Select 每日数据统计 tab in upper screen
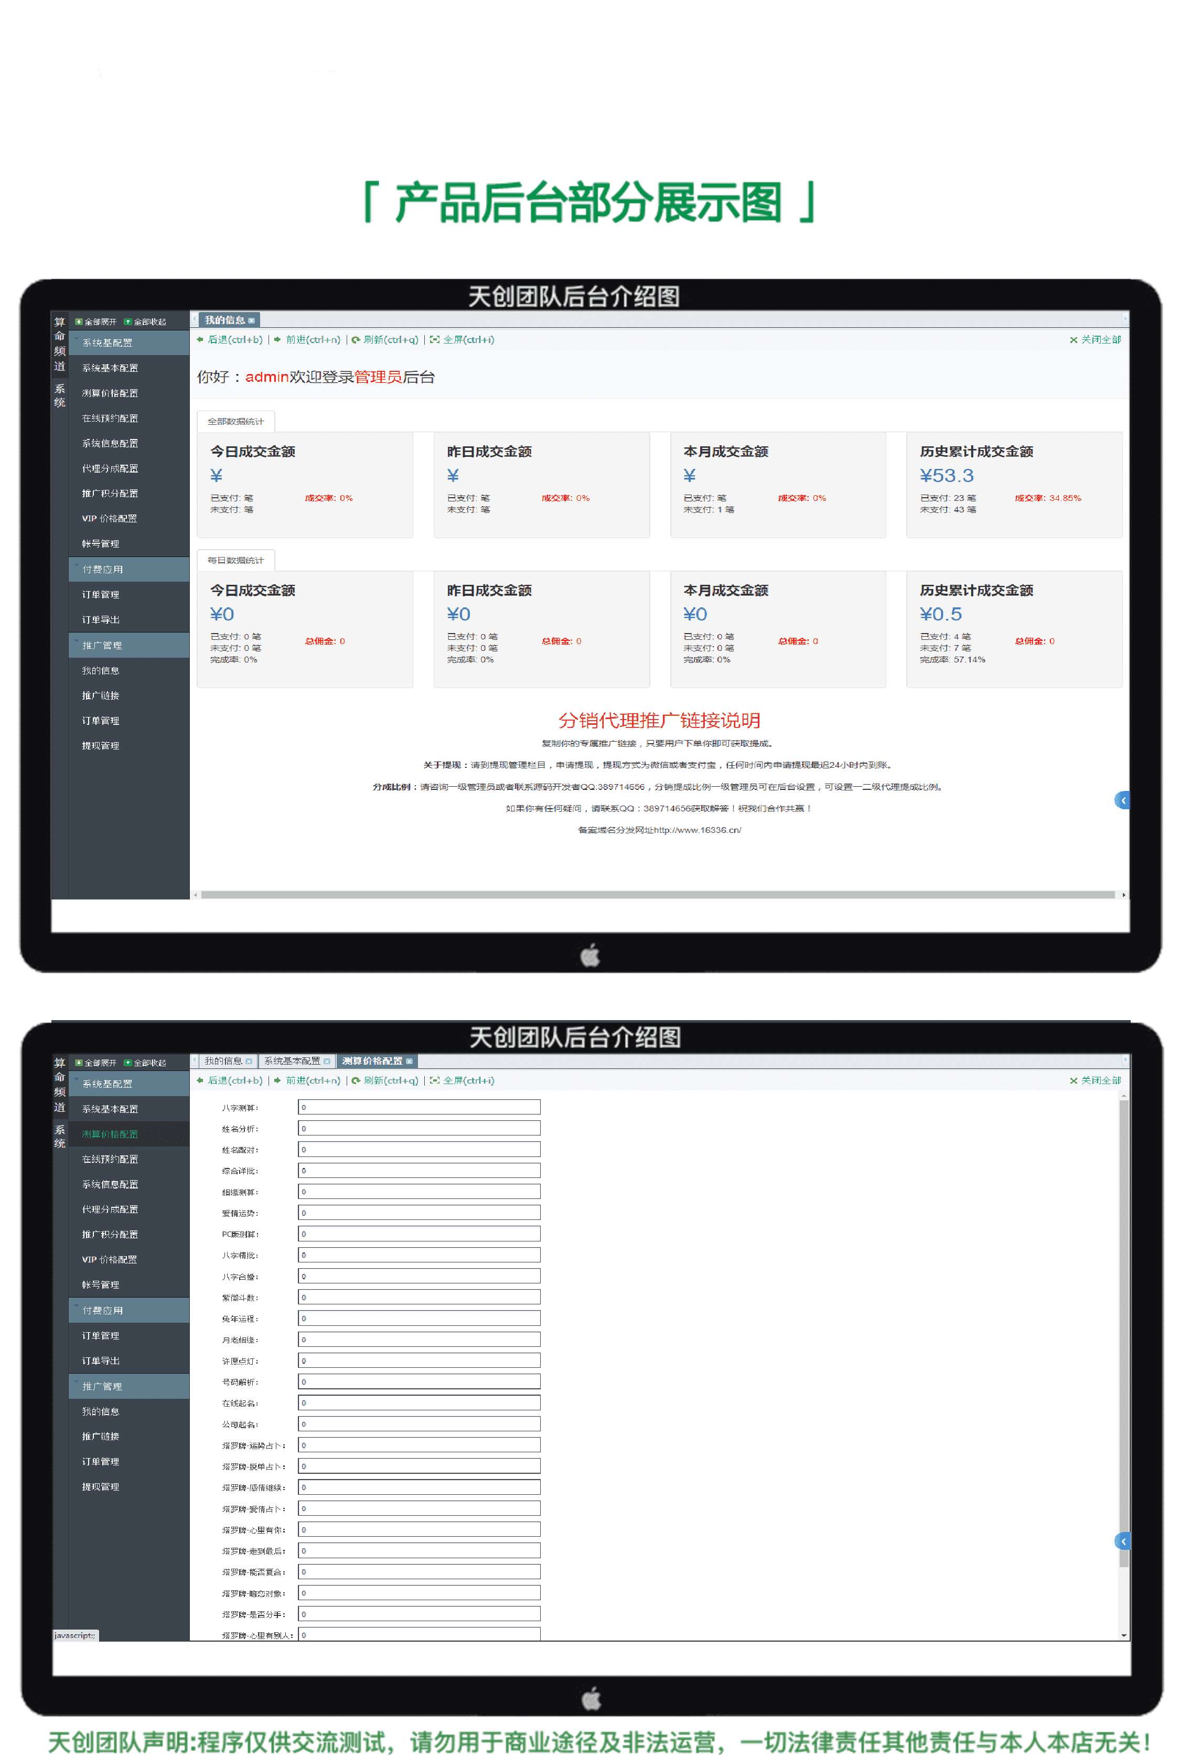The width and height of the screenshot is (1180, 1757). 235,561
